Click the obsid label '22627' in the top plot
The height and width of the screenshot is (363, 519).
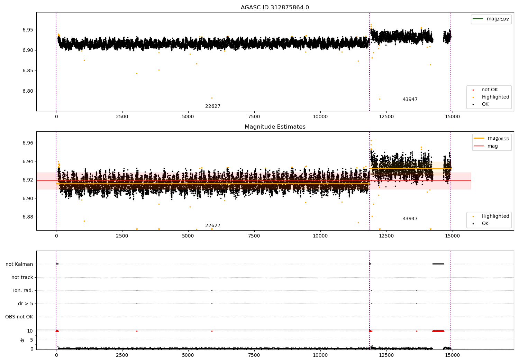point(213,106)
